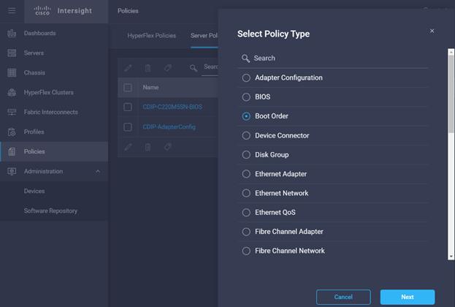Go to Profiles in the sidebar
The height and width of the screenshot is (307, 455).
[34, 132]
